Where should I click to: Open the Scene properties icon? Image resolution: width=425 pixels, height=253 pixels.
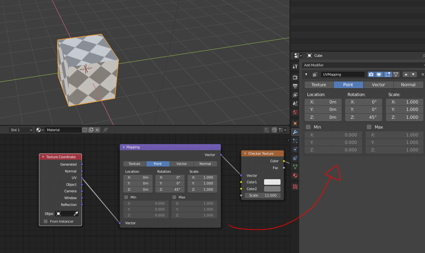(x=295, y=103)
